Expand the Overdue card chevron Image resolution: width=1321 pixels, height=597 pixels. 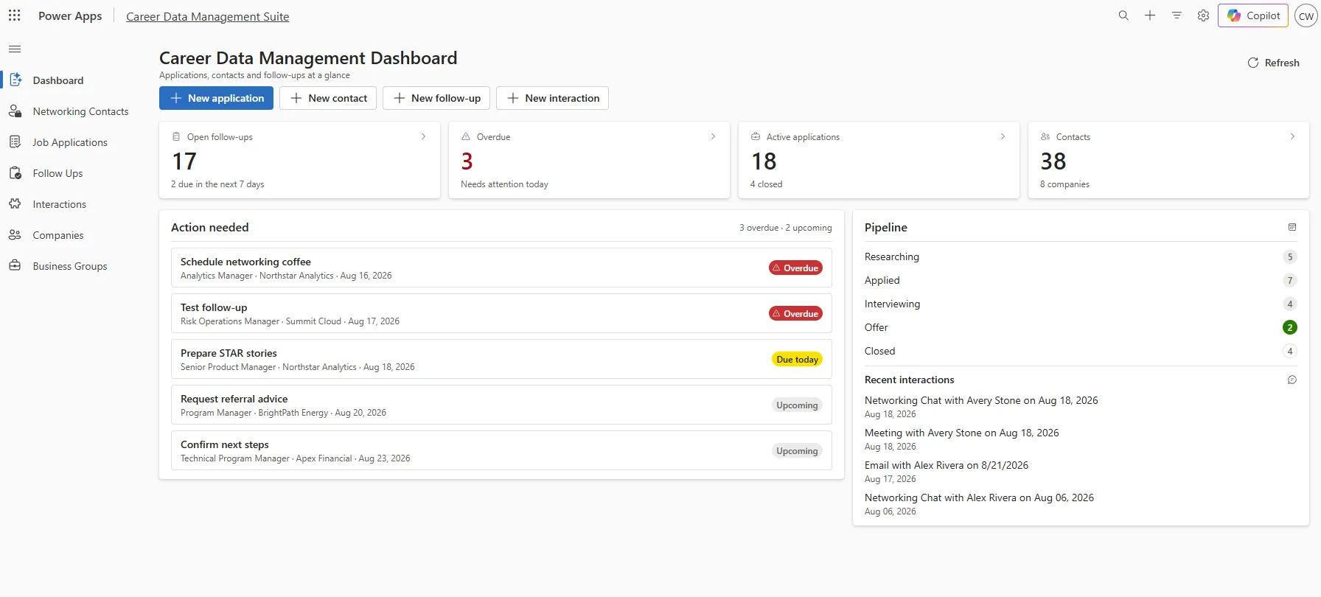pos(713,136)
